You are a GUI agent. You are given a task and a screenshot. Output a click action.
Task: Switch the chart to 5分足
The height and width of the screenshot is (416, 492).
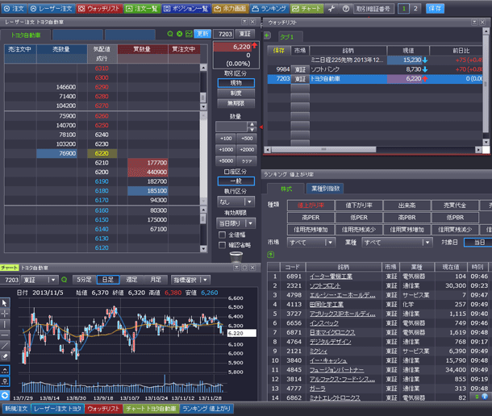(84, 280)
